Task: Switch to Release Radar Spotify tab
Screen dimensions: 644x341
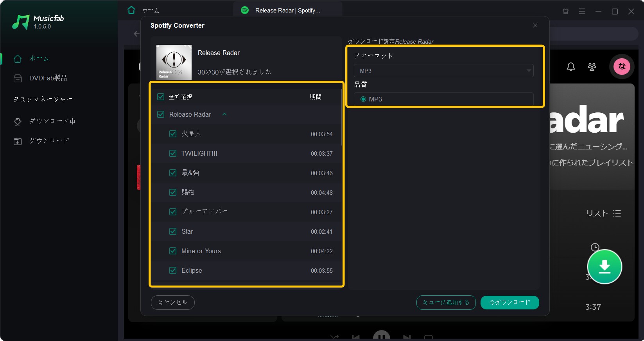Action: [x=288, y=10]
